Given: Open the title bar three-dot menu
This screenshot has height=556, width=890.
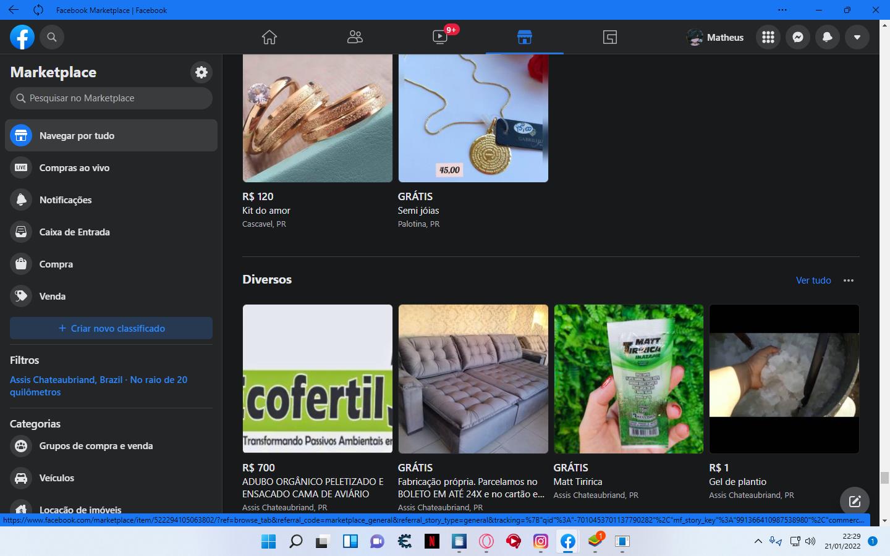Looking at the screenshot, I should 782,10.
